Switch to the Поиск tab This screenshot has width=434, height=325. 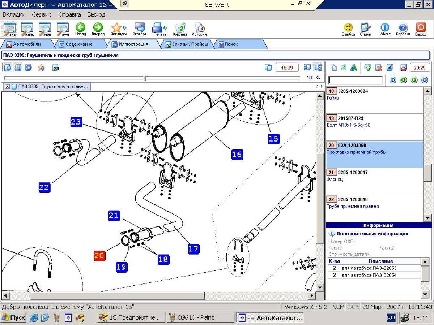pyautogui.click(x=231, y=44)
